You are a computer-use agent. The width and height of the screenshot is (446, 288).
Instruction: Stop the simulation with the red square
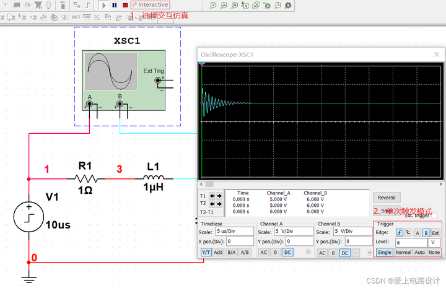pos(125,5)
